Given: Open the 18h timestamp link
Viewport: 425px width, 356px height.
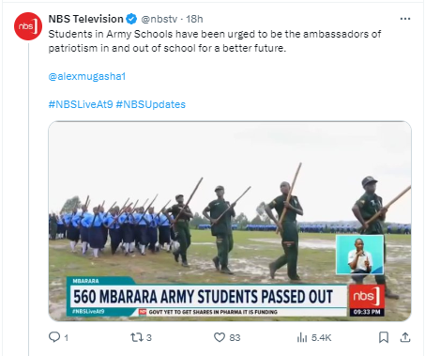Looking at the screenshot, I should 194,19.
